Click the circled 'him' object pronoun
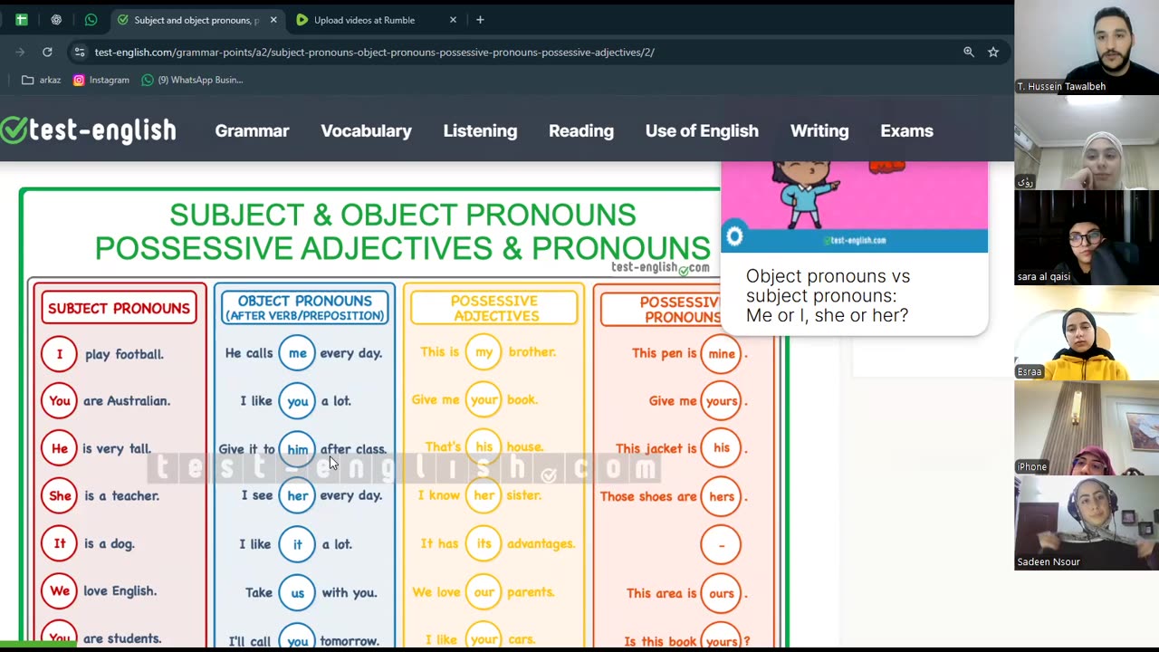 pyautogui.click(x=297, y=449)
